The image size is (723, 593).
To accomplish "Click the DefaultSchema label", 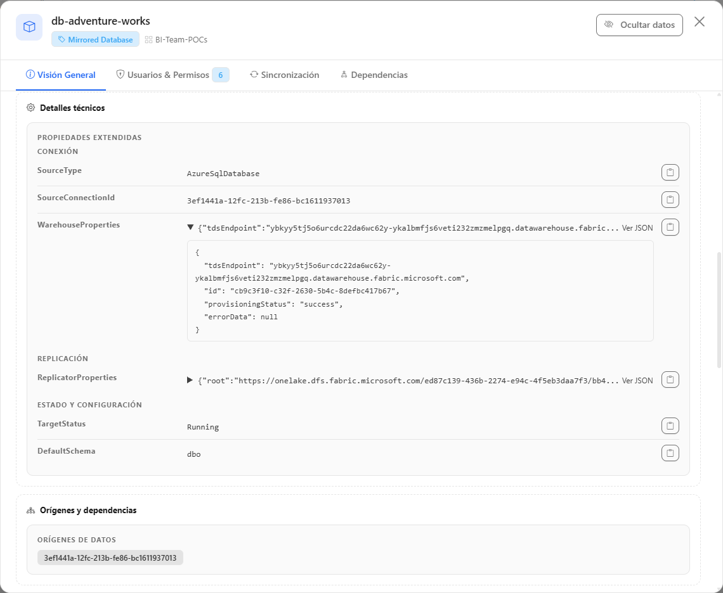I will pos(67,451).
